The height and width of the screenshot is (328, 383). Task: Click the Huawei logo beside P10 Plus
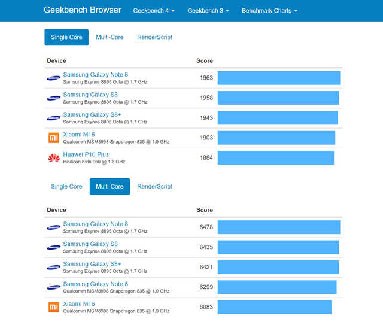(54, 158)
